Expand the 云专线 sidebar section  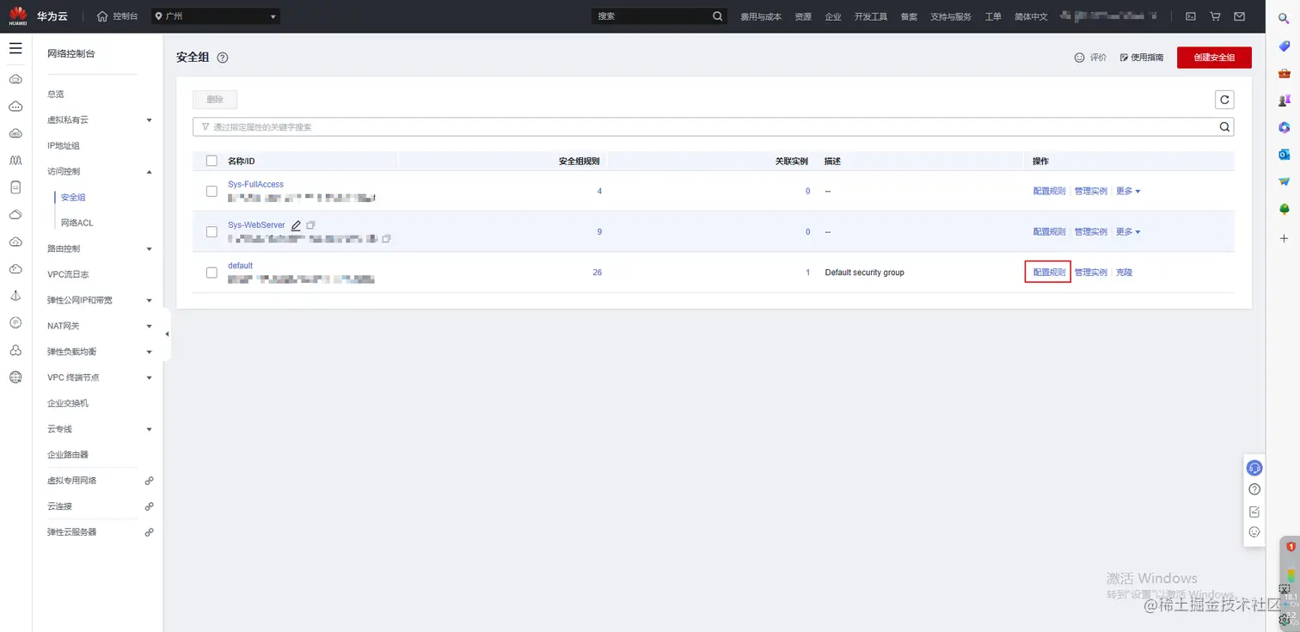coord(149,429)
